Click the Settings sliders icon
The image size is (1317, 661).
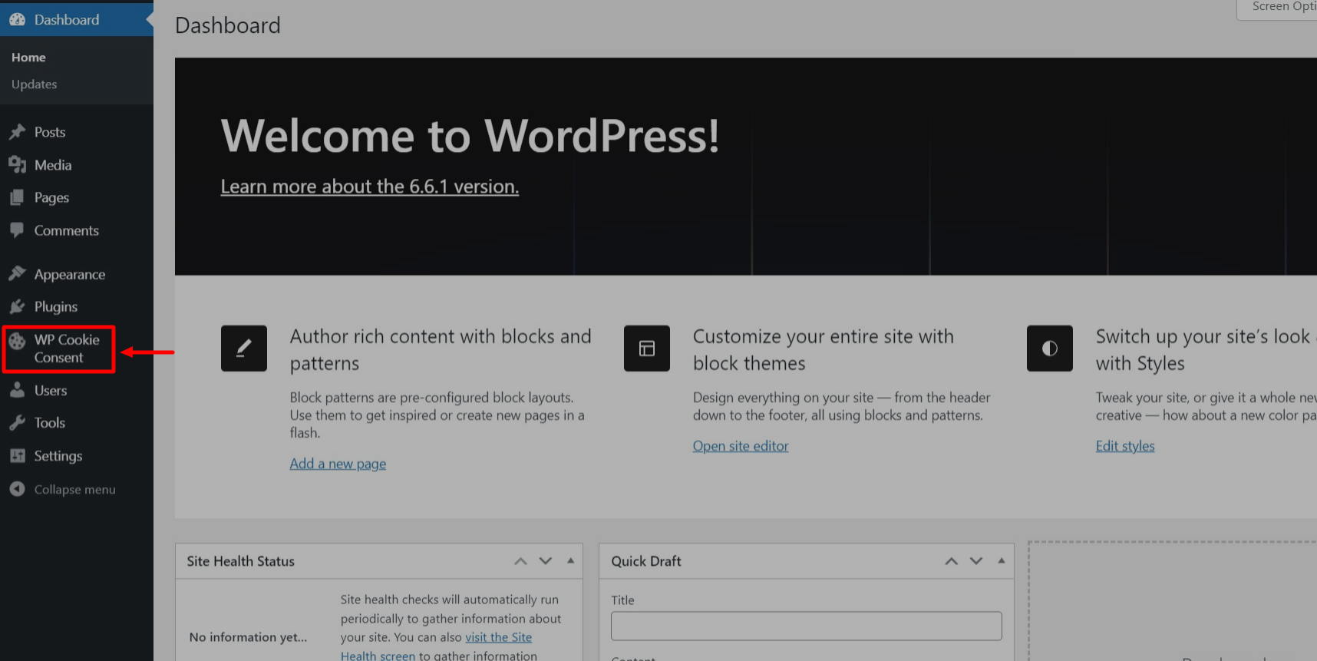point(17,455)
